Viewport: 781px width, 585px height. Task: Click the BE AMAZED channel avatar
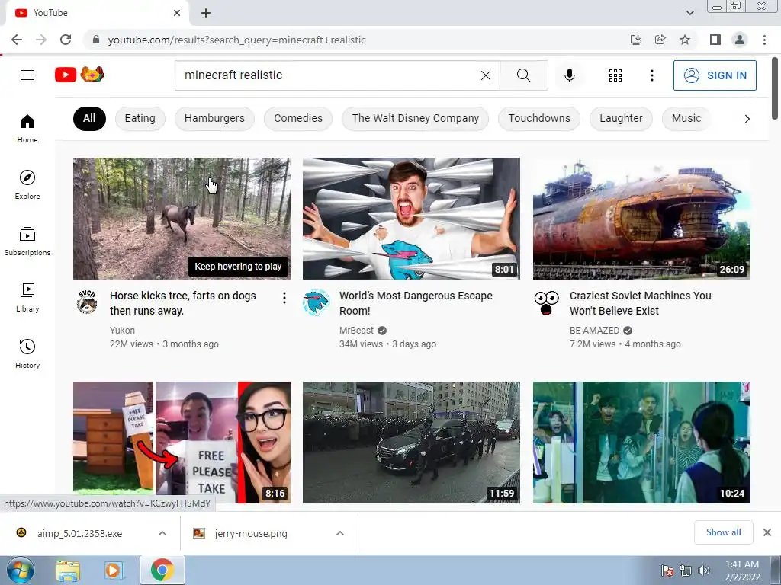546,302
